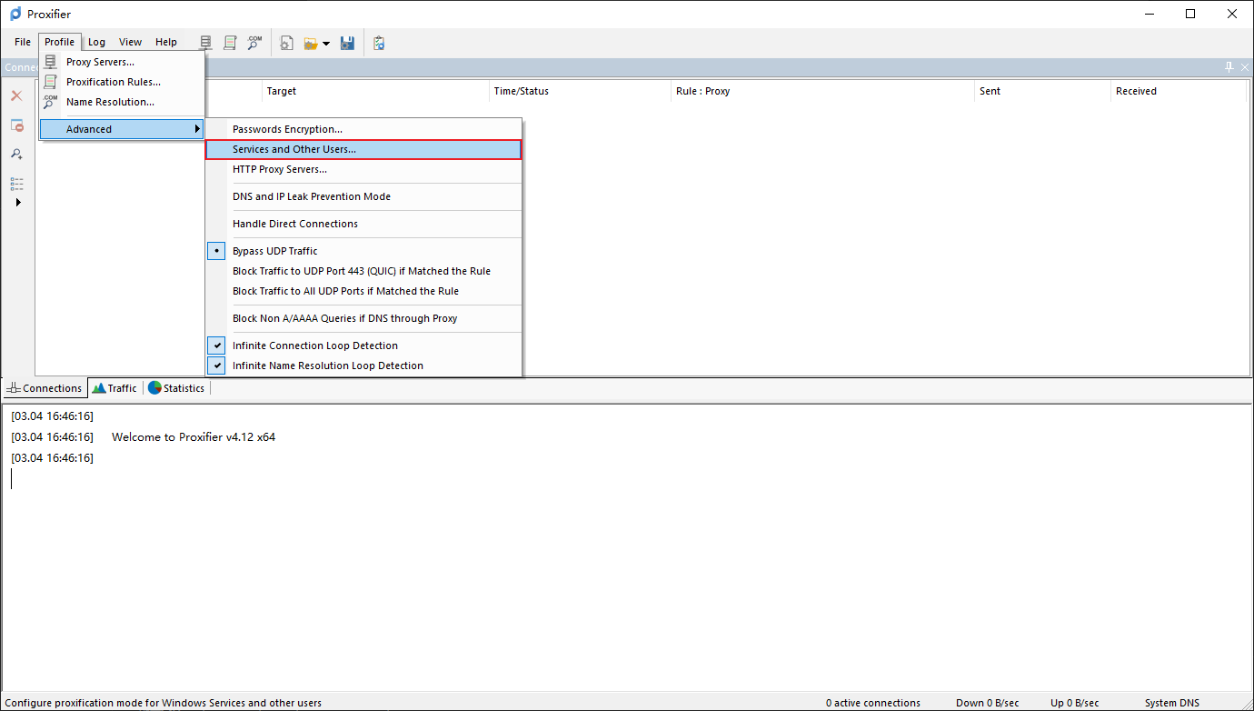The image size is (1254, 711).
Task: Click the clipboard checklist toolbar icon
Action: coord(379,43)
